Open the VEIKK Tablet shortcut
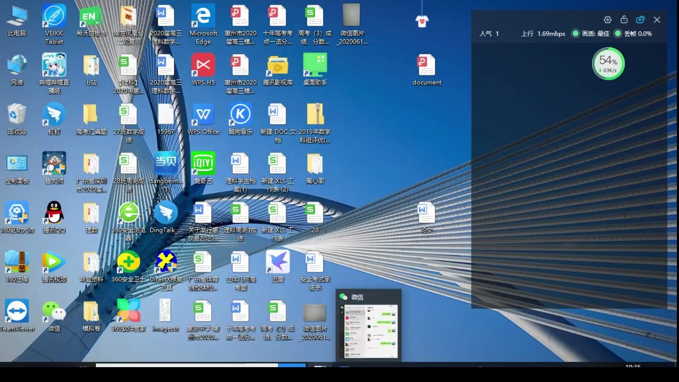Image resolution: width=679 pixels, height=382 pixels. click(54, 24)
